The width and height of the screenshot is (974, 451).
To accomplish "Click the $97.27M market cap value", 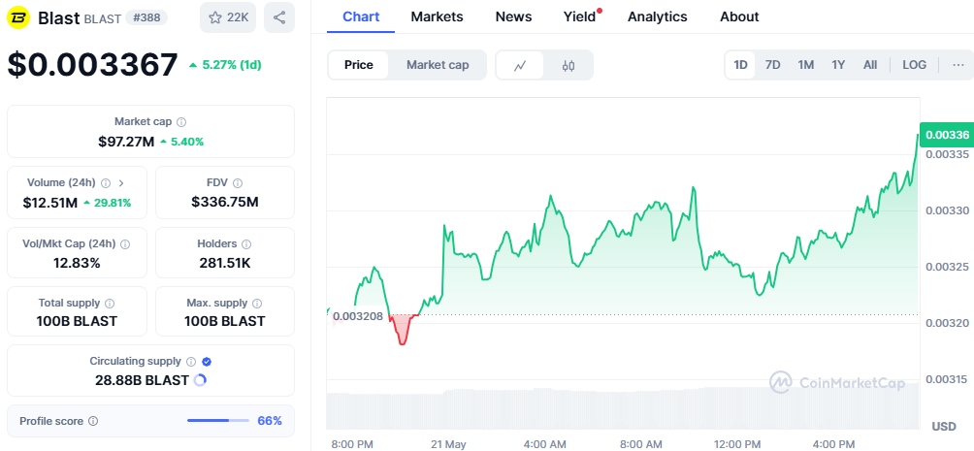I will coord(126,142).
